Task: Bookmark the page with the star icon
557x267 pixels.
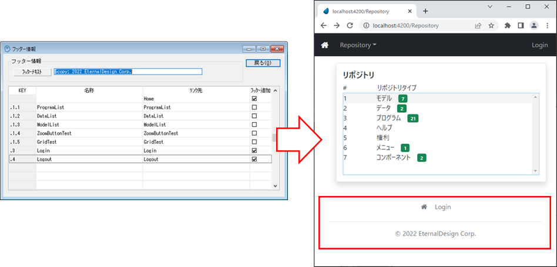Action: (491, 26)
